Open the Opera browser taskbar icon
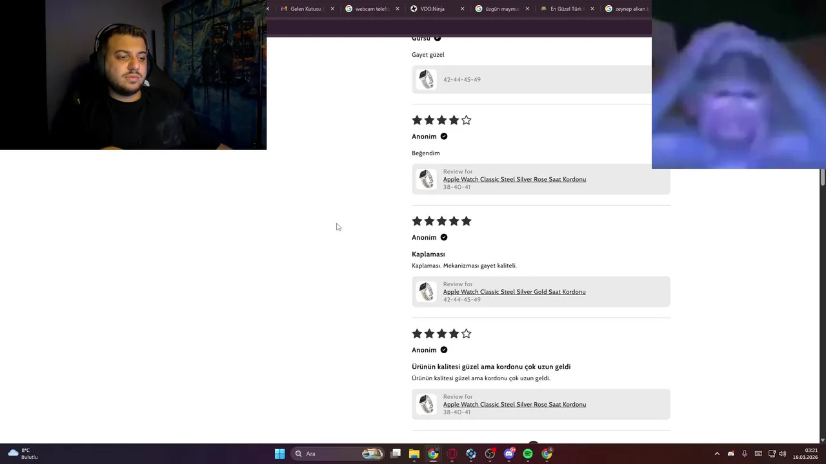The image size is (826, 464). coord(452,454)
